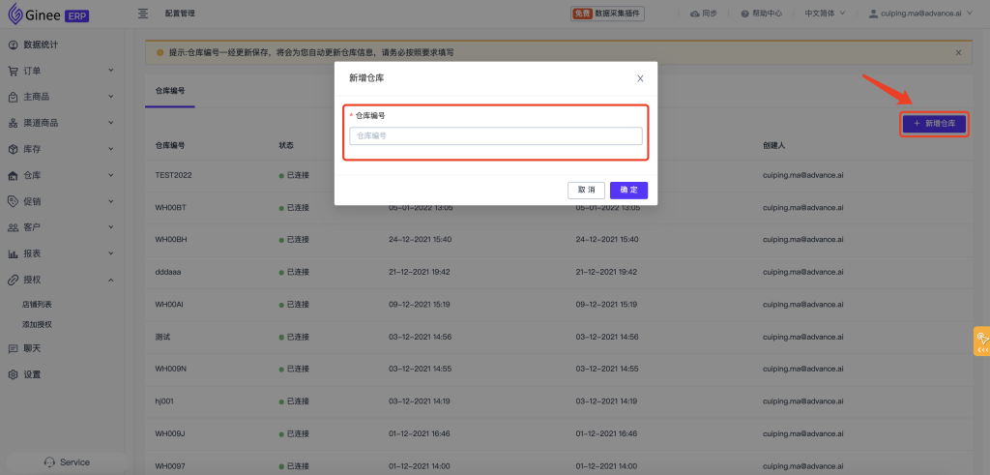This screenshot has height=475, width=990.
Task: Expand the 渠道商品 menu chevron
Action: coord(110,123)
